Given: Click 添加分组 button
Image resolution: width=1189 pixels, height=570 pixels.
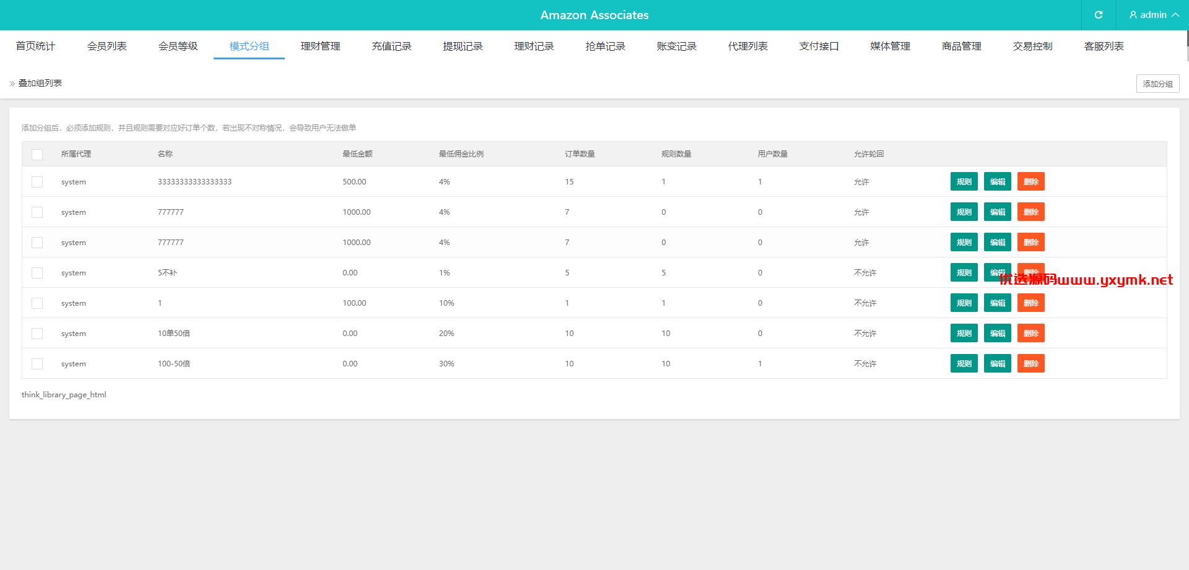Looking at the screenshot, I should (x=1157, y=84).
